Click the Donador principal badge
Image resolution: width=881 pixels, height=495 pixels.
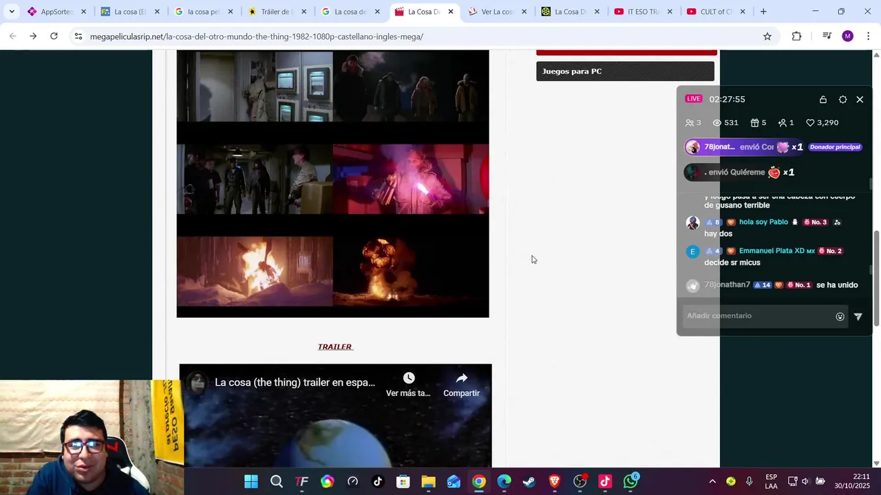835,146
